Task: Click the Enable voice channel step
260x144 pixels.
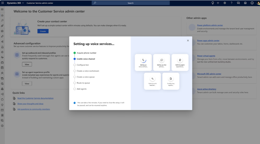Action: [x=84, y=59]
